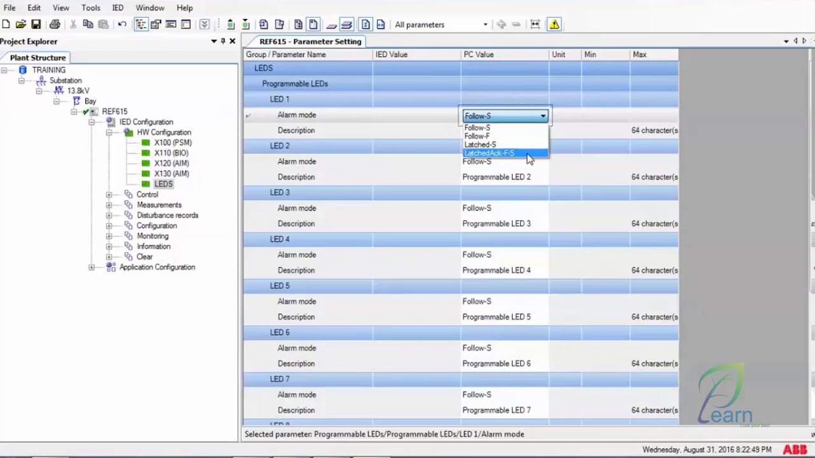
Task: Click the Cut scissors icon
Action: click(73, 24)
